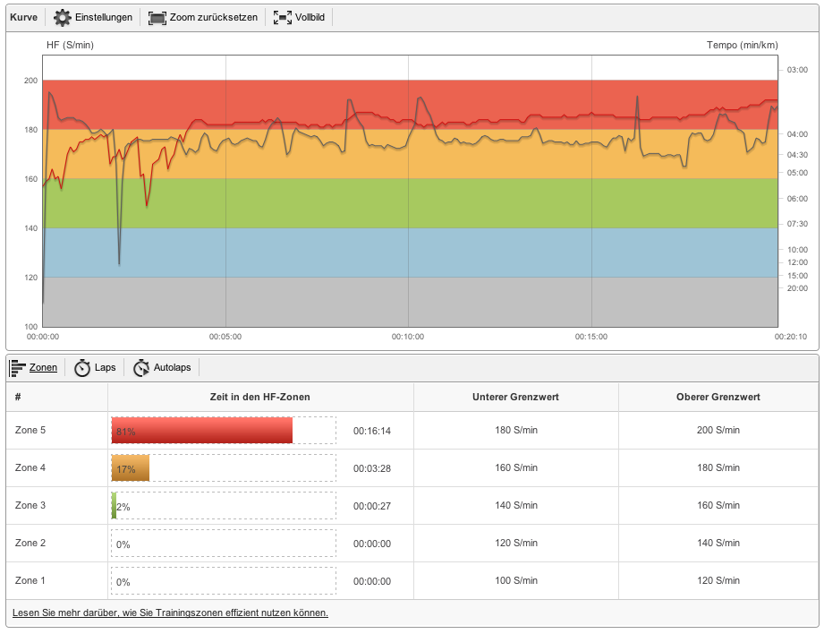Click the Vollbild fullscreen icon
The height and width of the screenshot is (634, 824).
coord(283,17)
